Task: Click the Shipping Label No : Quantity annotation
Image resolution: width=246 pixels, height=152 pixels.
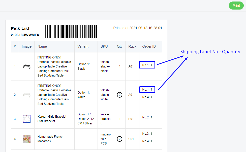Action: pos(210,52)
